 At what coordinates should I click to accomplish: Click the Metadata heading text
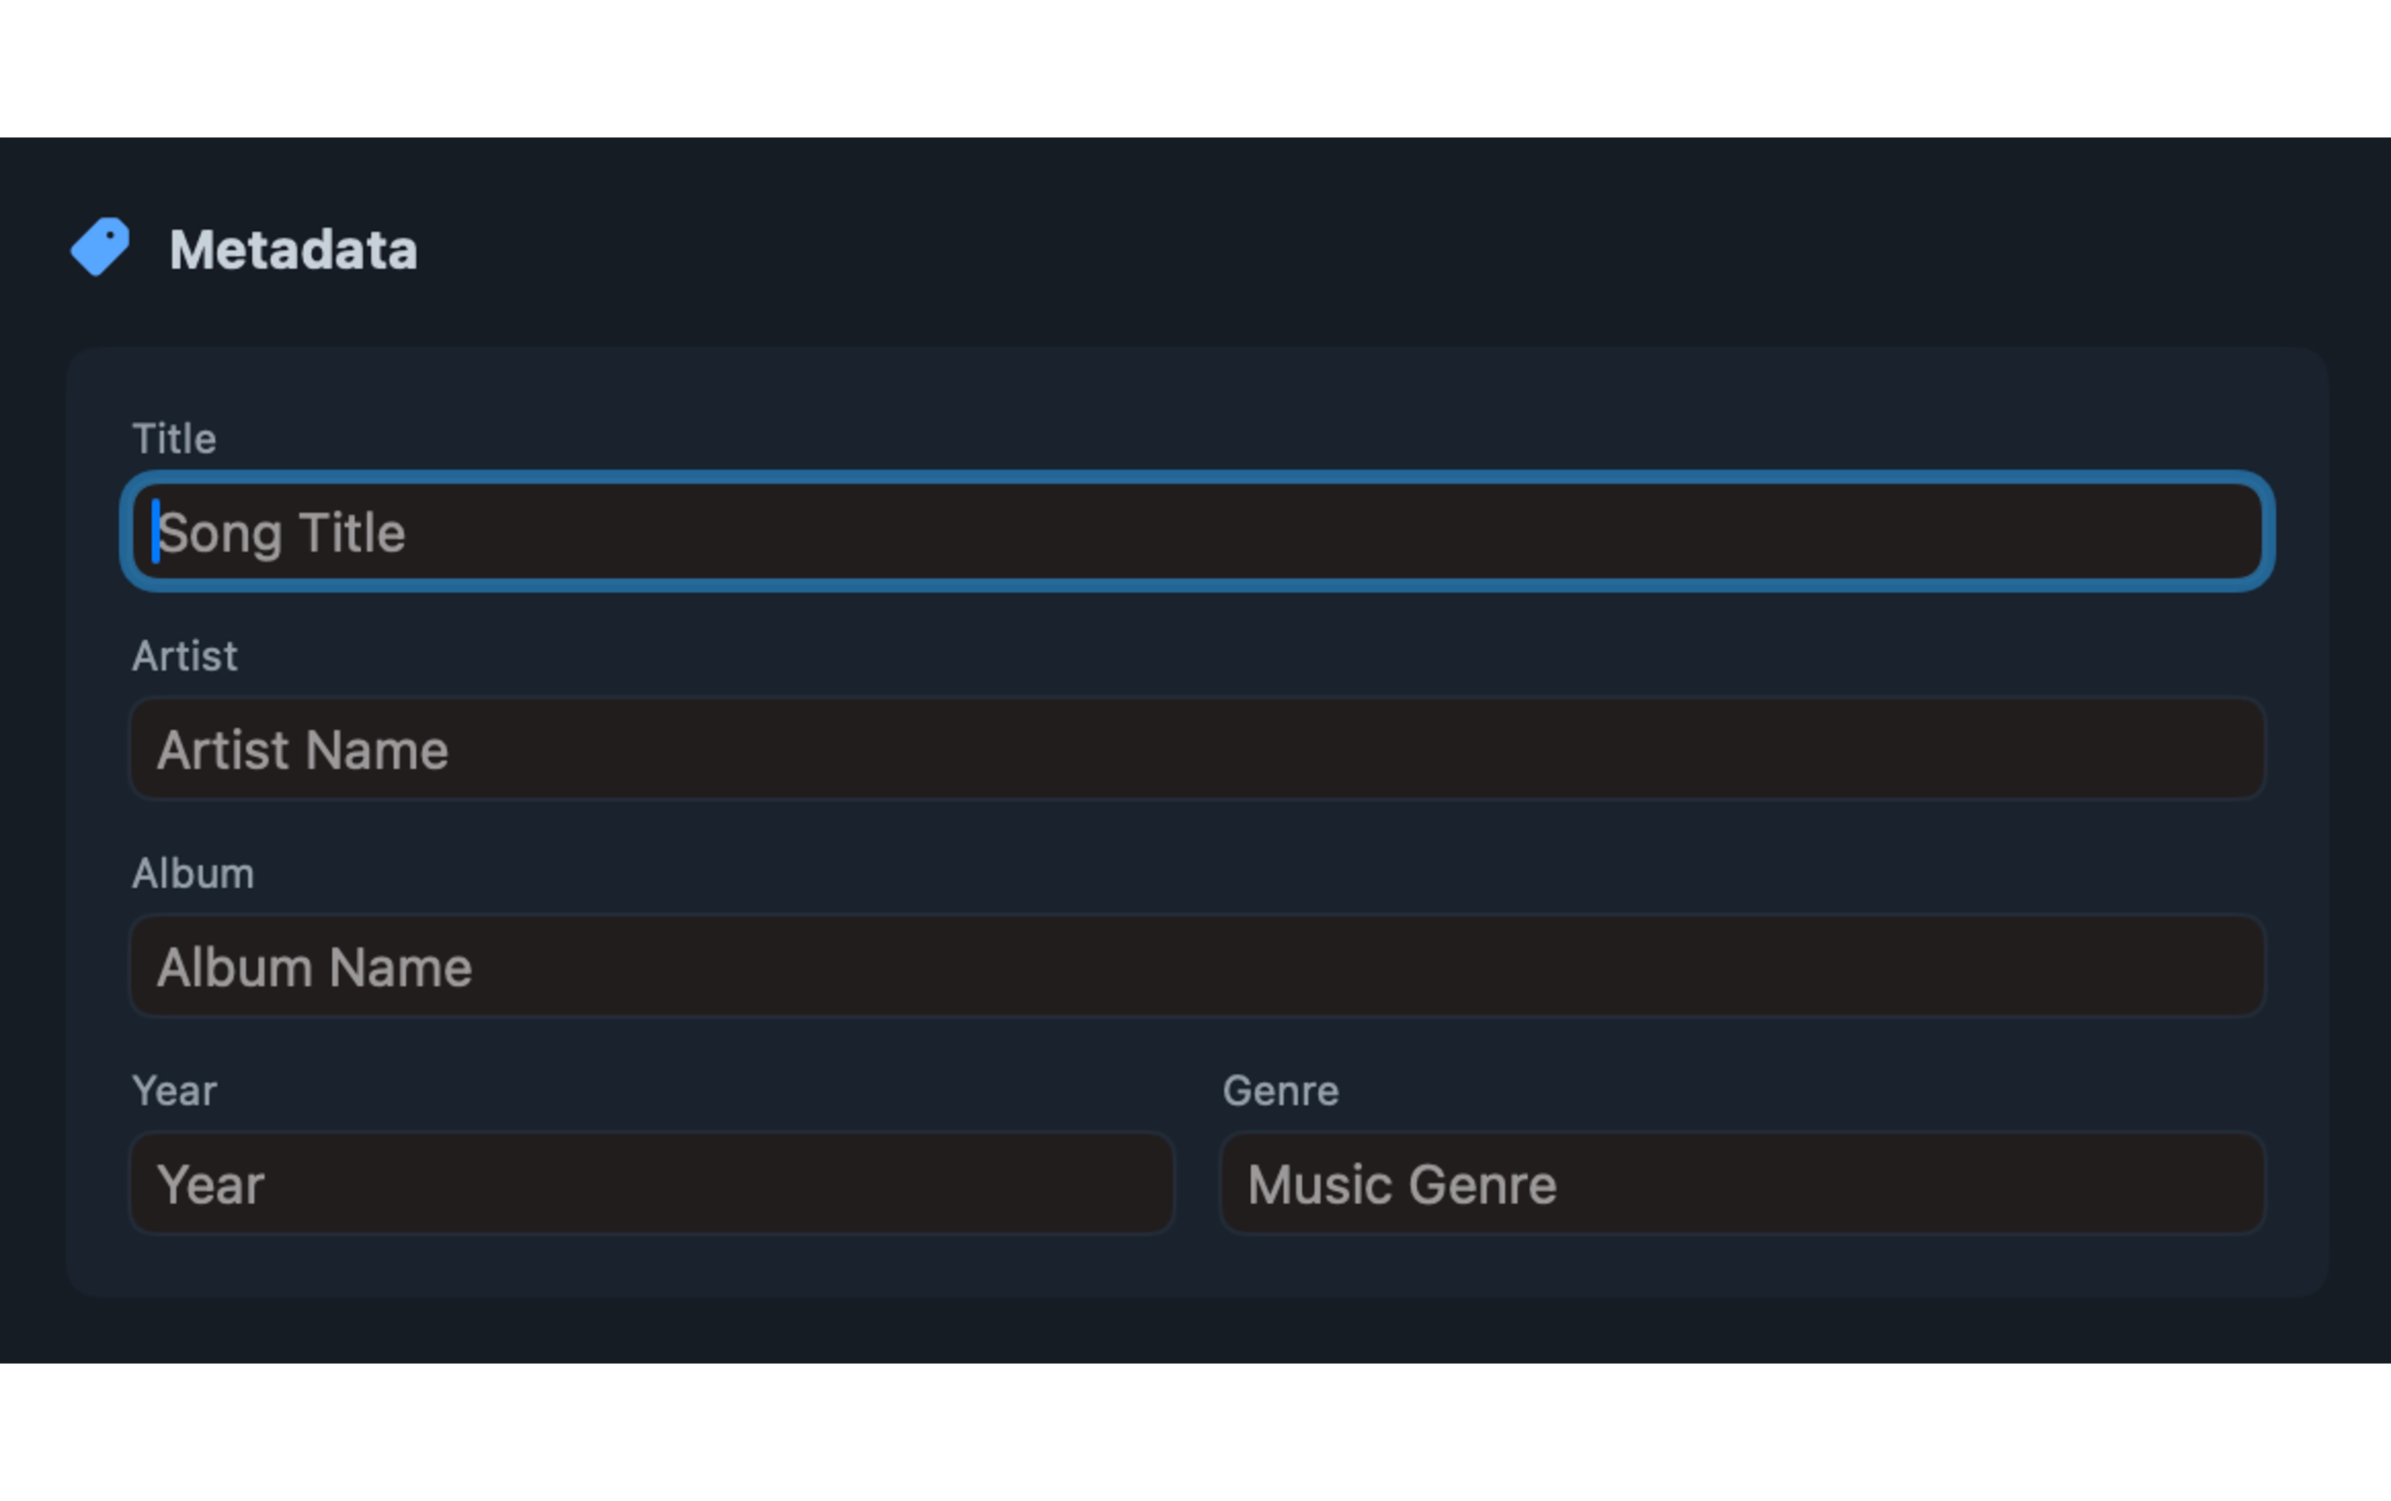point(293,249)
